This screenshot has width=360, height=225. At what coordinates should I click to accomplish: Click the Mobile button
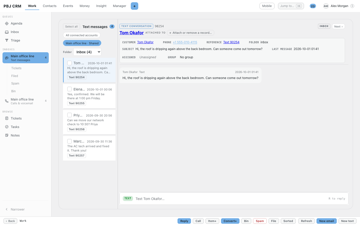click(267, 6)
